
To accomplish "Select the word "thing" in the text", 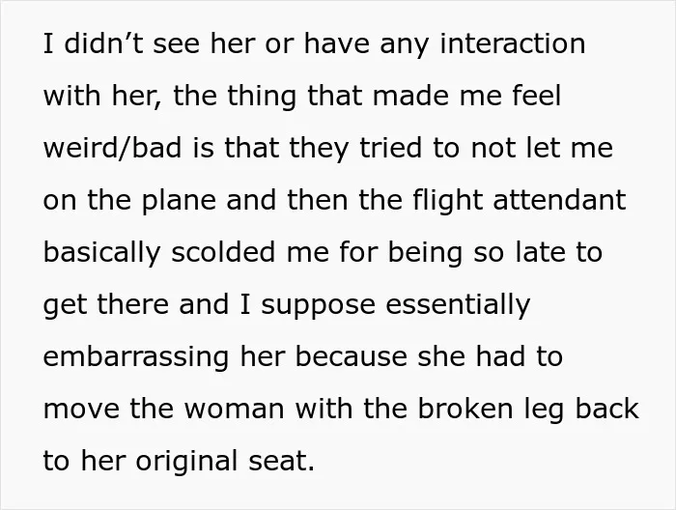I will pyautogui.click(x=262, y=97).
